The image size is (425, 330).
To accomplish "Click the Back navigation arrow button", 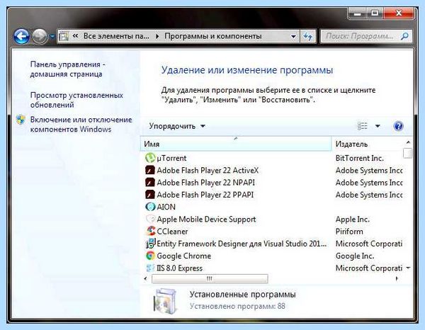I will point(21,36).
